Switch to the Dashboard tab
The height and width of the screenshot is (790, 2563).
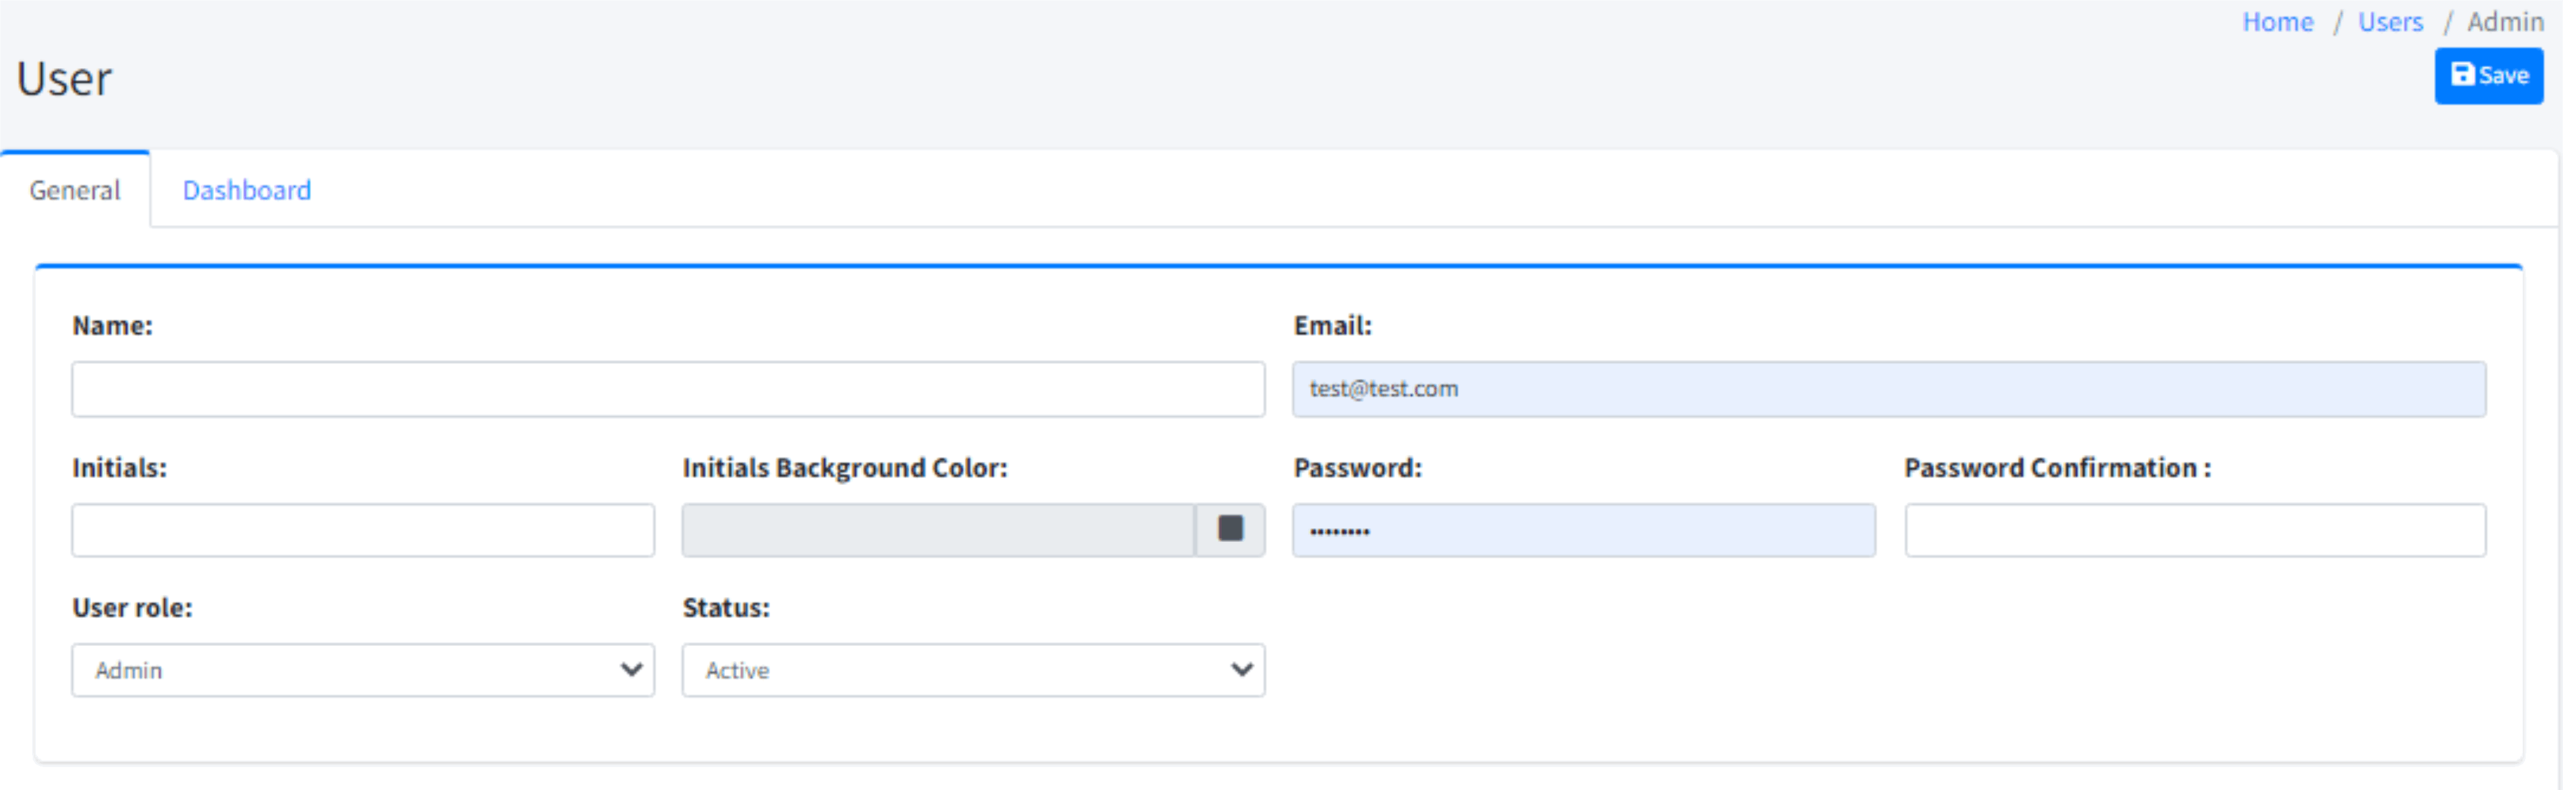[x=247, y=190]
